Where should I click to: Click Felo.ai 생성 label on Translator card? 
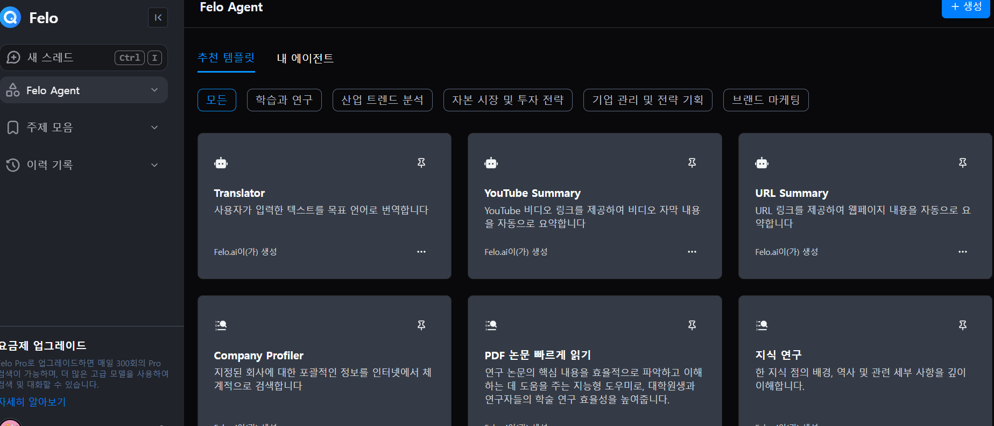(245, 252)
